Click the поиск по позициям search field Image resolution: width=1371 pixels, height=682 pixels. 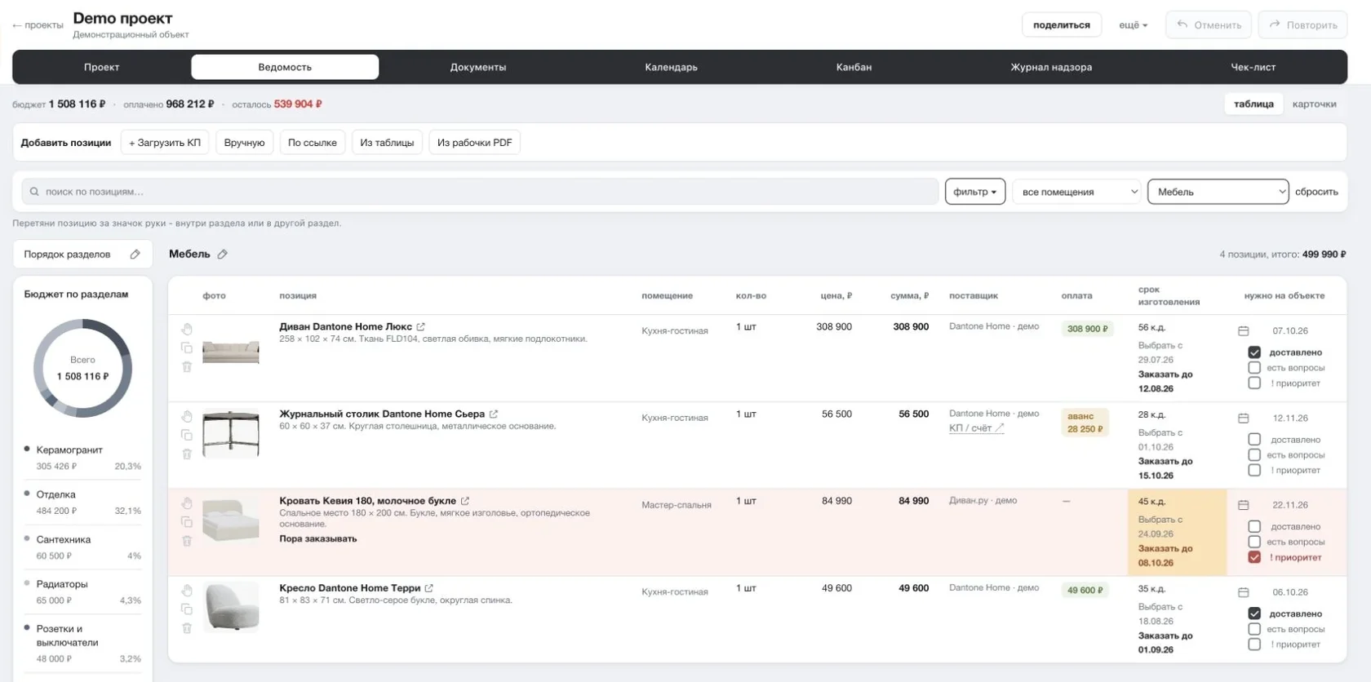click(x=480, y=192)
